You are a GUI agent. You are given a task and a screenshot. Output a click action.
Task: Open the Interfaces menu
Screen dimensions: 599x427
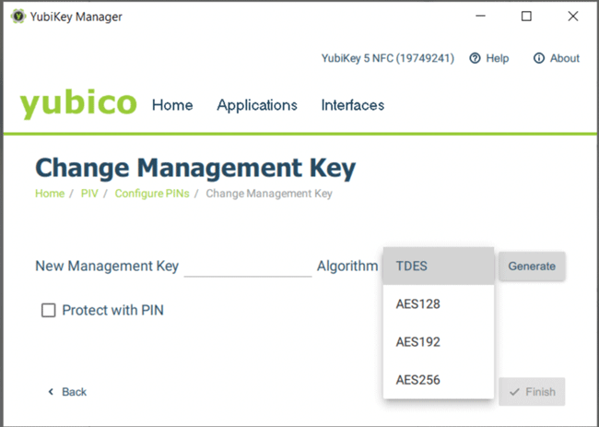pyautogui.click(x=353, y=105)
